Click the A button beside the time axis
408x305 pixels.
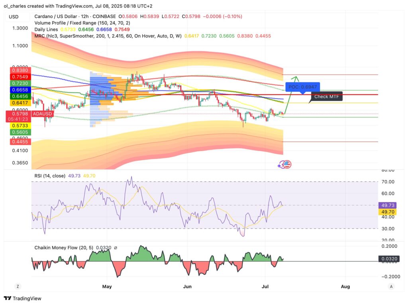point(391,286)
